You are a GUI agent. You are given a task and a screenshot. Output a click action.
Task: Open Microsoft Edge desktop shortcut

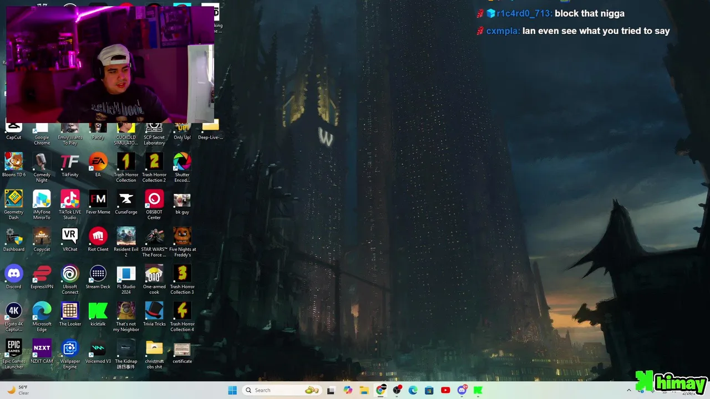tap(42, 316)
